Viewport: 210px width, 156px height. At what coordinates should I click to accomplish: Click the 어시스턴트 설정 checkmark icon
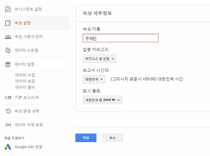8,9
